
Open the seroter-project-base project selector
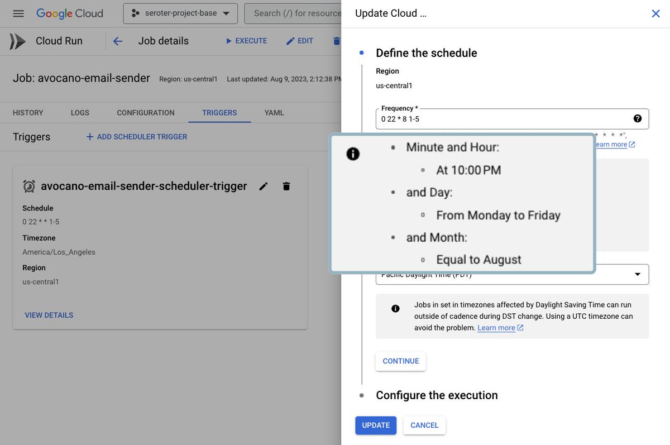180,13
